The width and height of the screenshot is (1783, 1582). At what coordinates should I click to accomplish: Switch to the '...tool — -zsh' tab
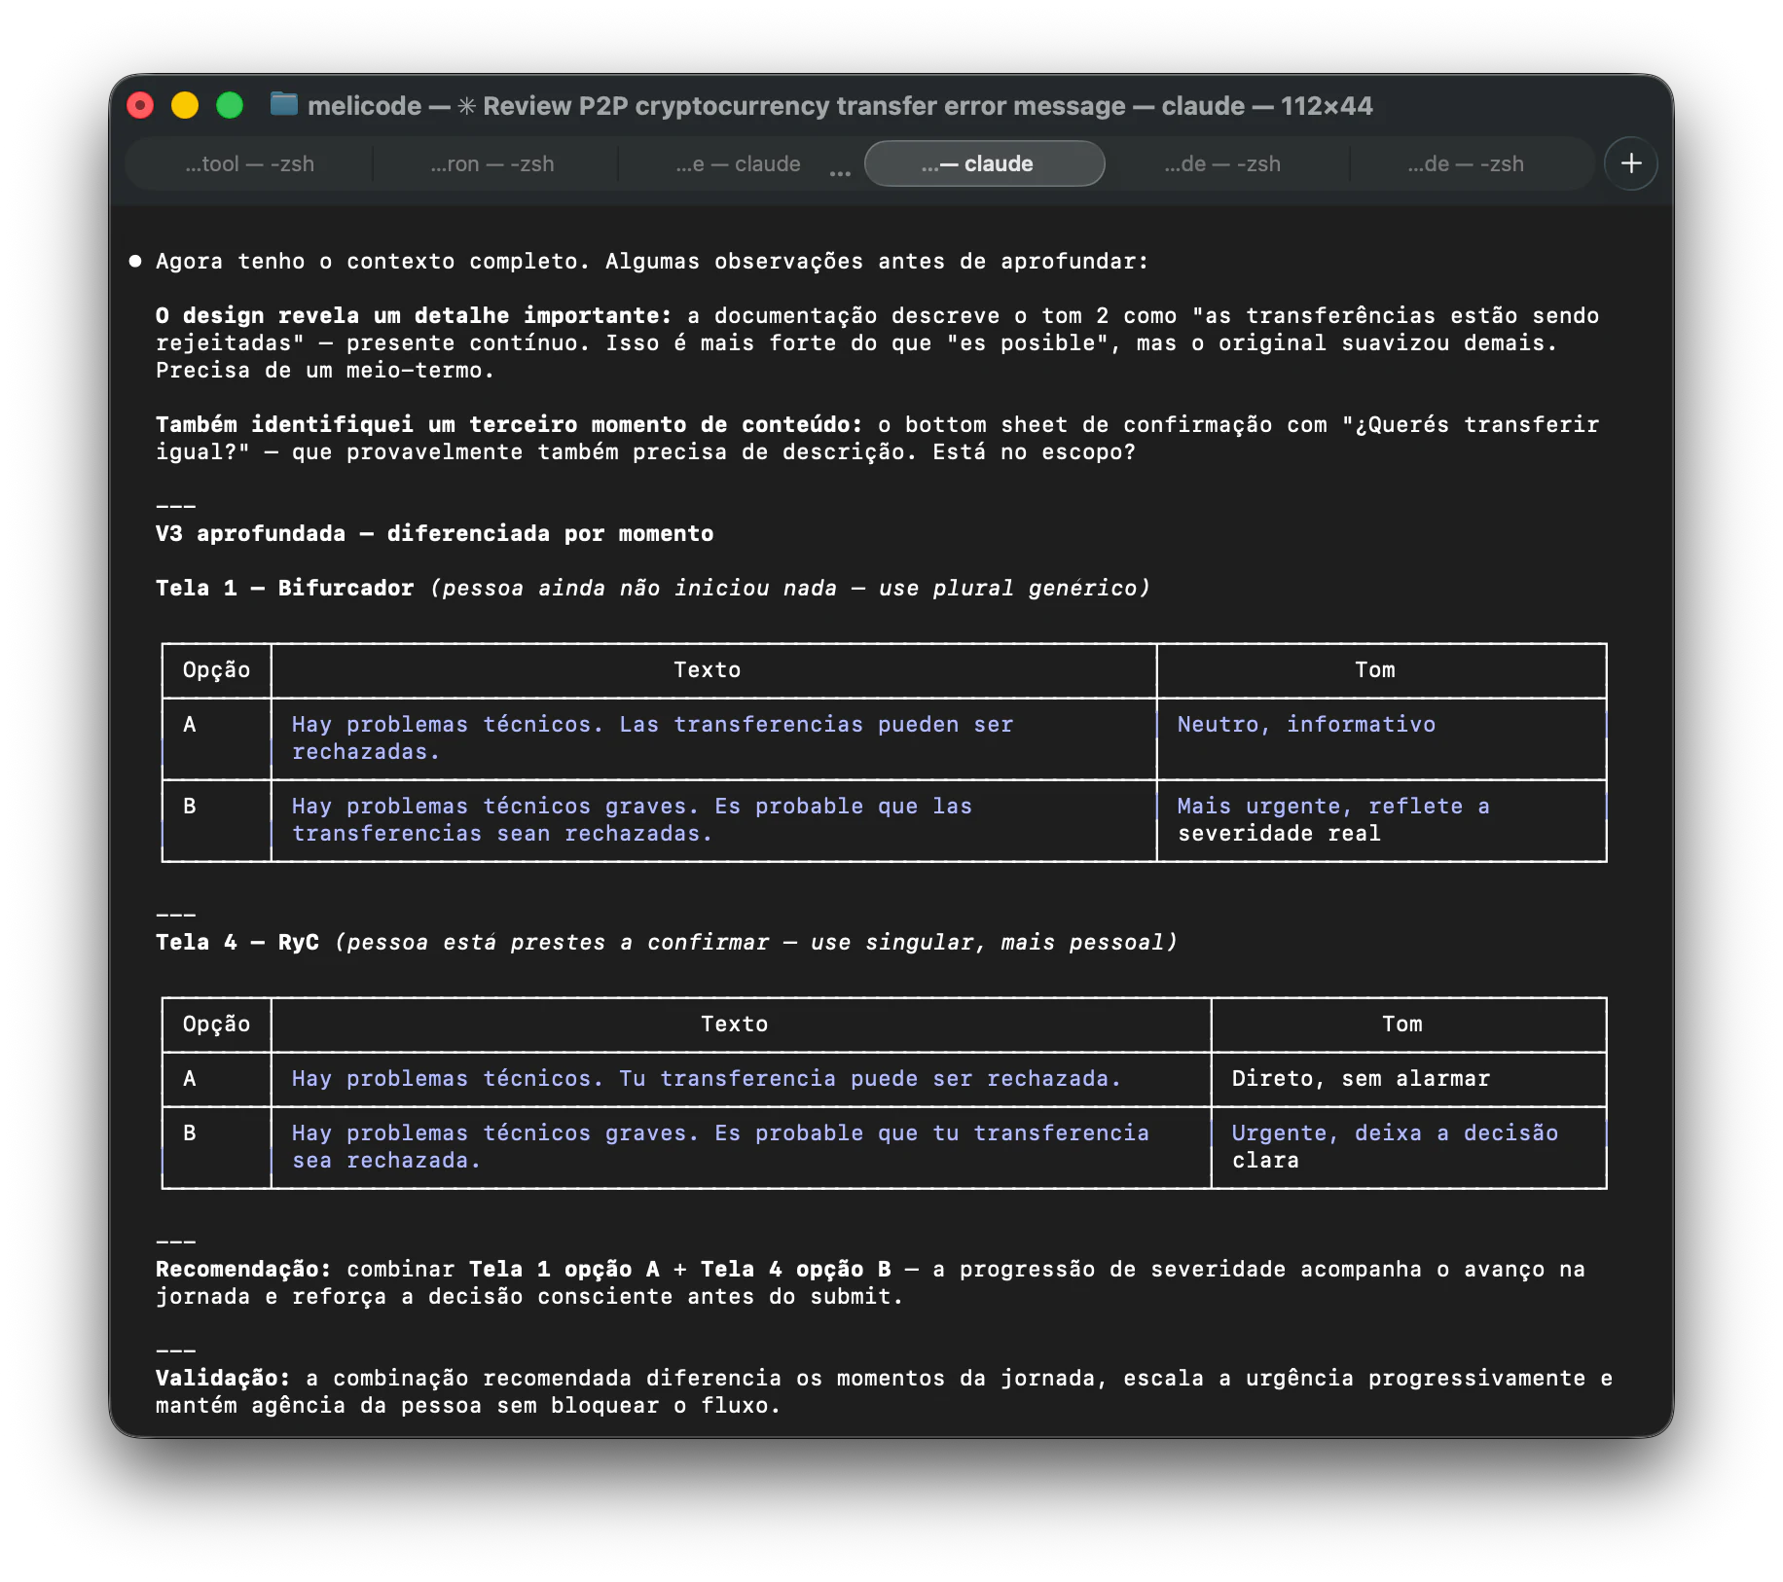pos(250,163)
